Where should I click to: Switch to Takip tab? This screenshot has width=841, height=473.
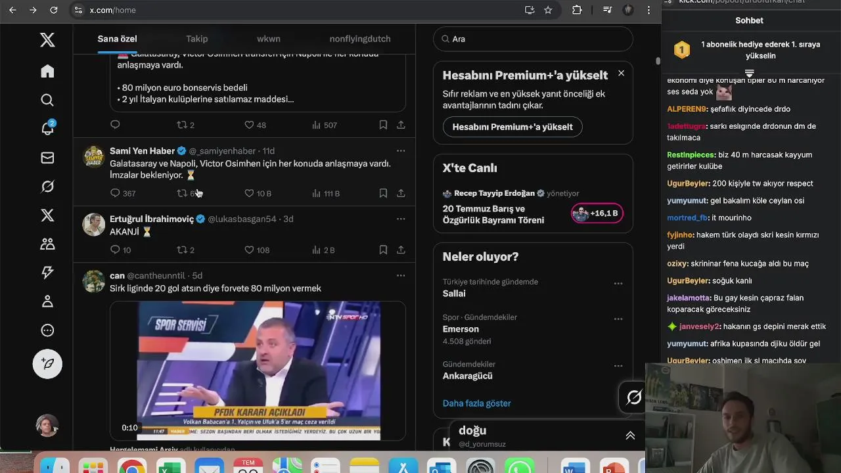tap(197, 39)
